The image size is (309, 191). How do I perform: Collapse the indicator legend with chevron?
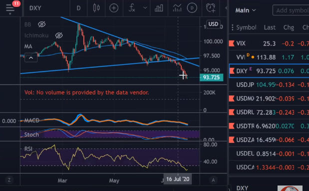31,58
